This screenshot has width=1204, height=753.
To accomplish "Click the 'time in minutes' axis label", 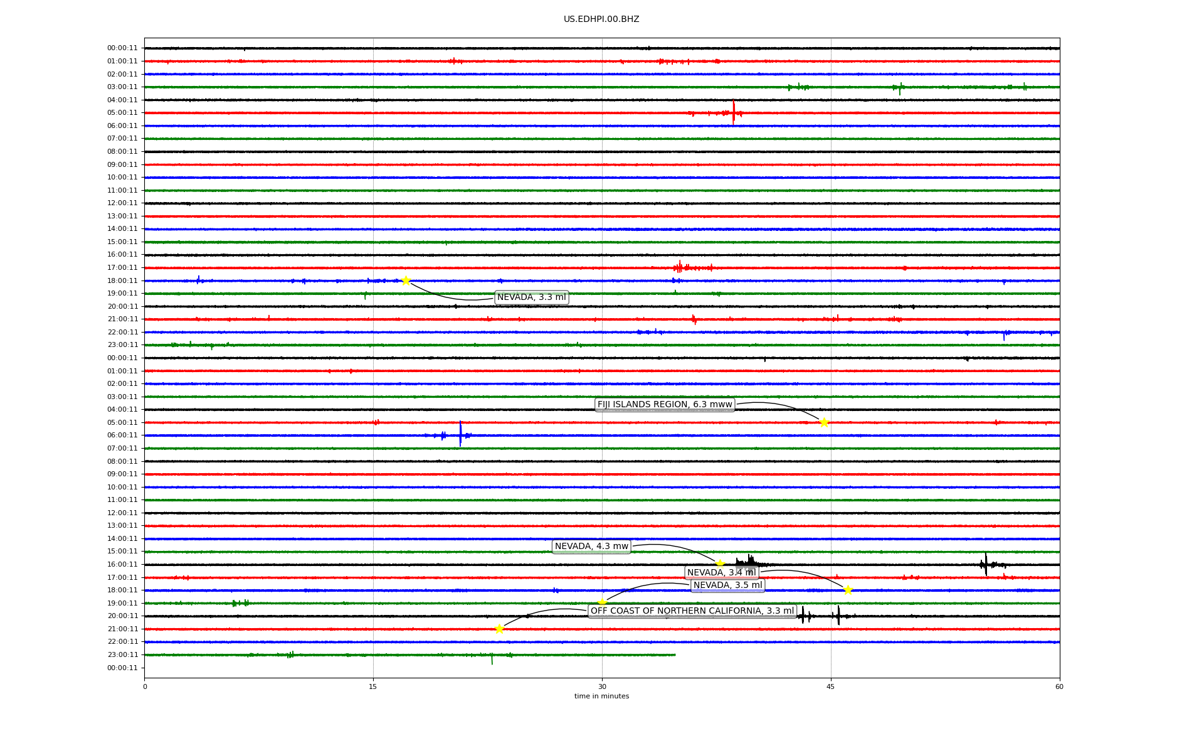I will (601, 697).
